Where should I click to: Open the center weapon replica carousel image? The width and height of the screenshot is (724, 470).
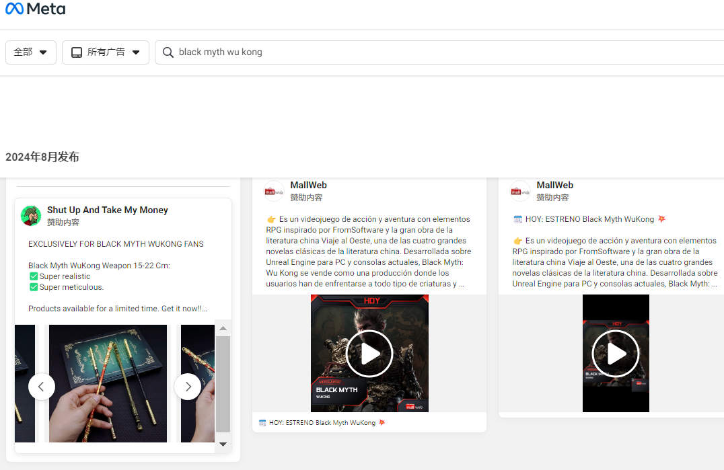coord(108,383)
